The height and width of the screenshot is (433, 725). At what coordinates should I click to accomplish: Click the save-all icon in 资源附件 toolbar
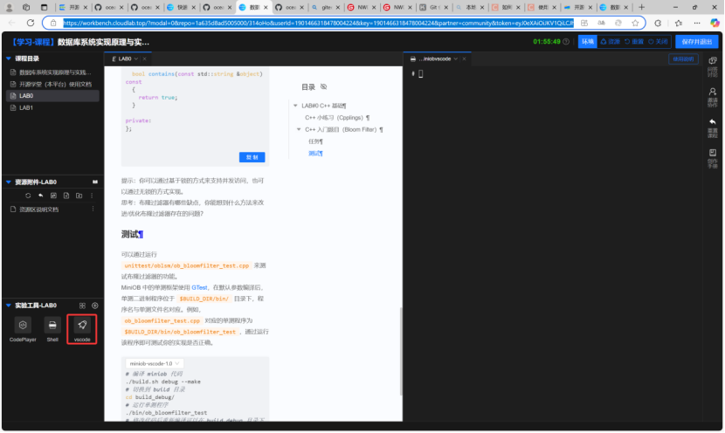(x=53, y=196)
